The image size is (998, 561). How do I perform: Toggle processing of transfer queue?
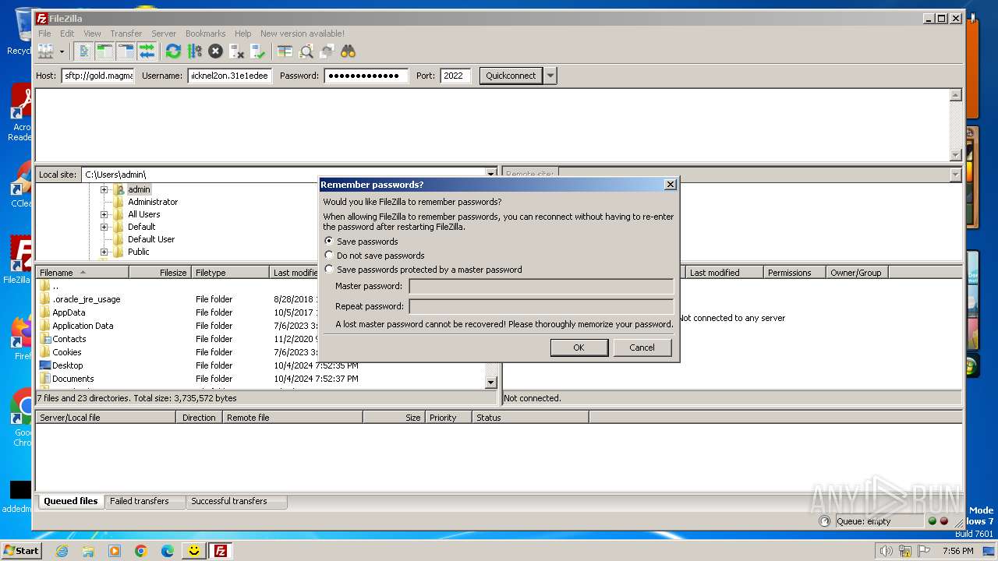[194, 51]
